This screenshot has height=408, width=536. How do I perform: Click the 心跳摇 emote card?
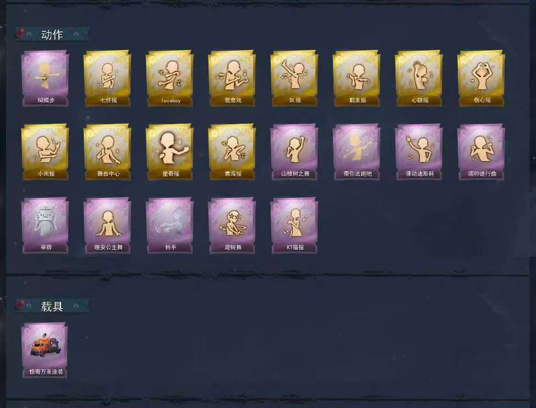[419, 79]
